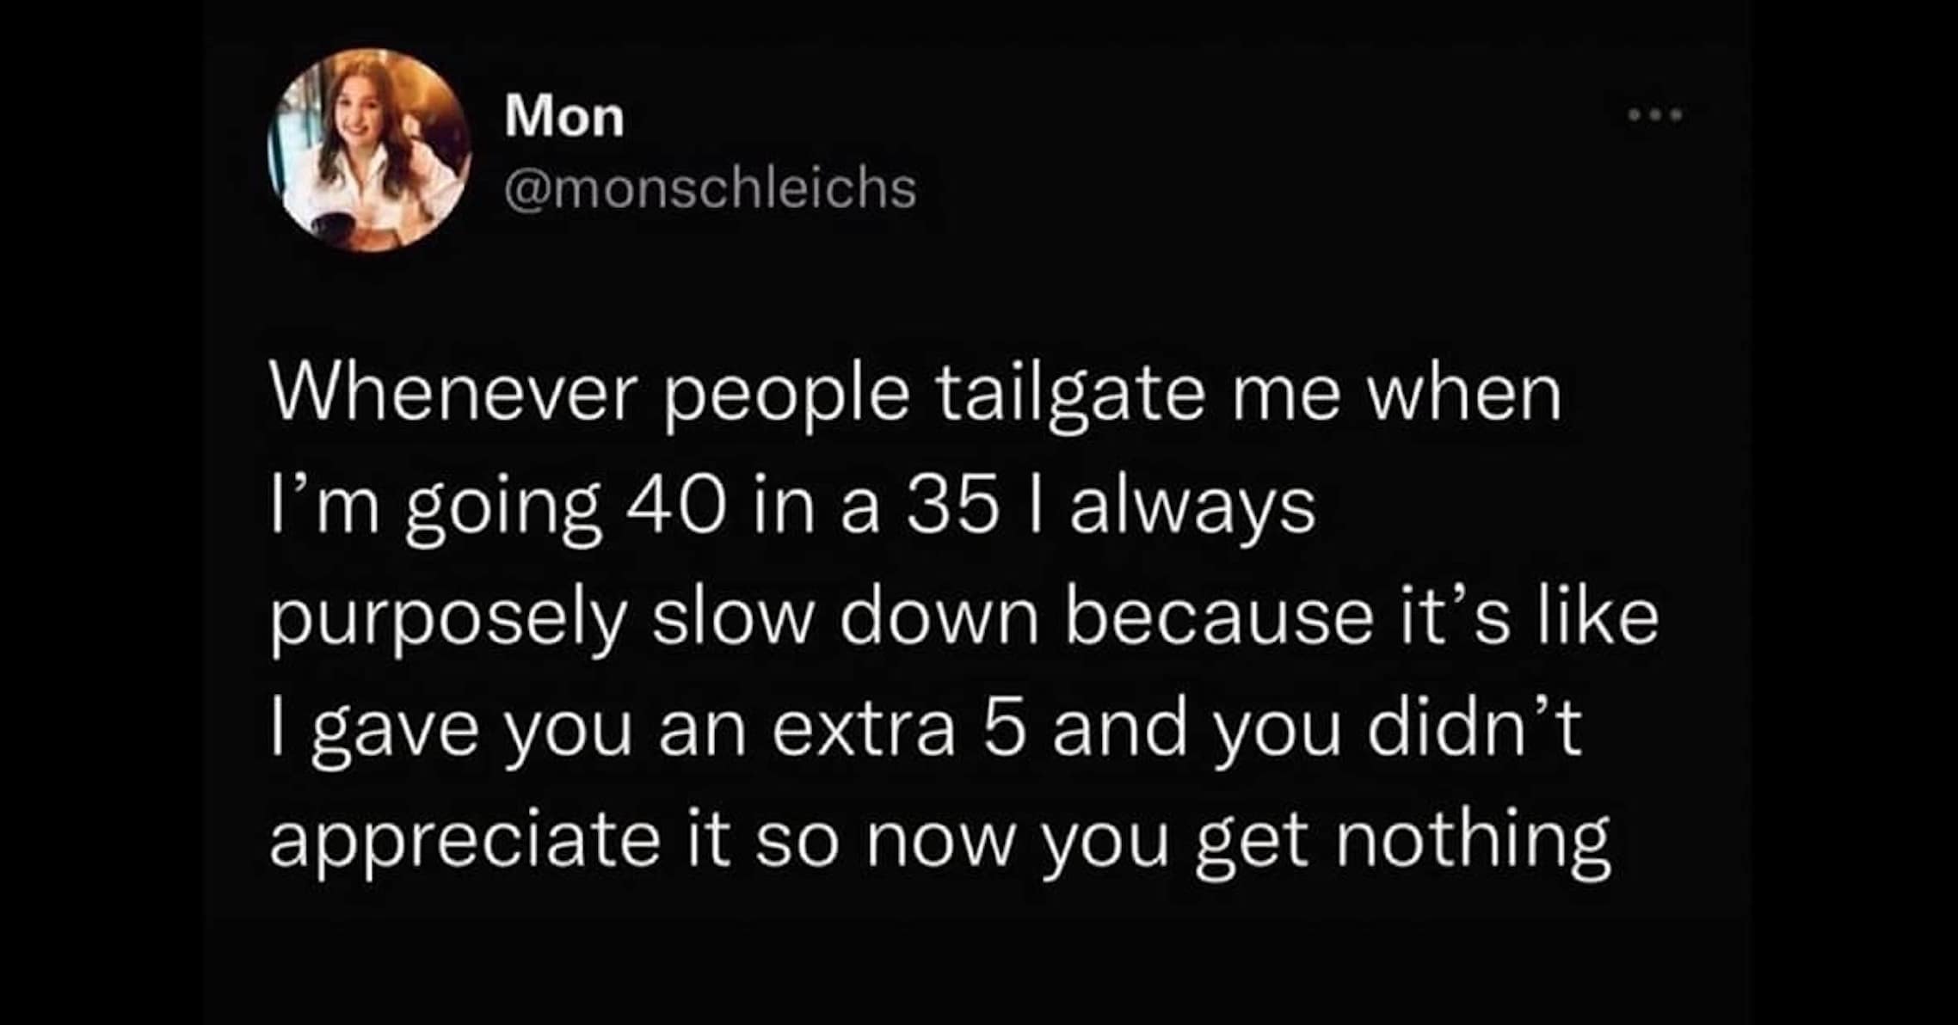The image size is (1958, 1025).
Task: Click the word "always" in the tweet
Action: click(1193, 509)
